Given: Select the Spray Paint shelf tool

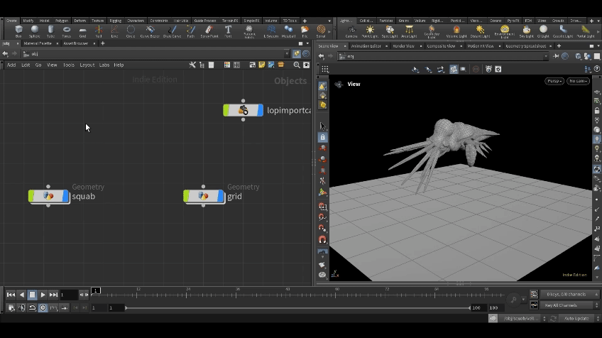Looking at the screenshot, I should pyautogui.click(x=209, y=31).
